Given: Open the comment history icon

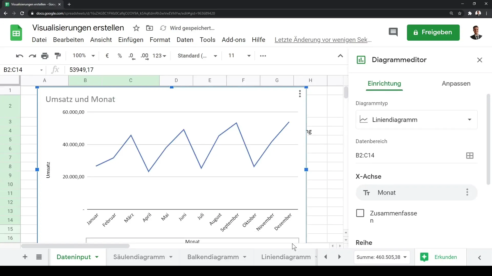Looking at the screenshot, I should (x=393, y=32).
